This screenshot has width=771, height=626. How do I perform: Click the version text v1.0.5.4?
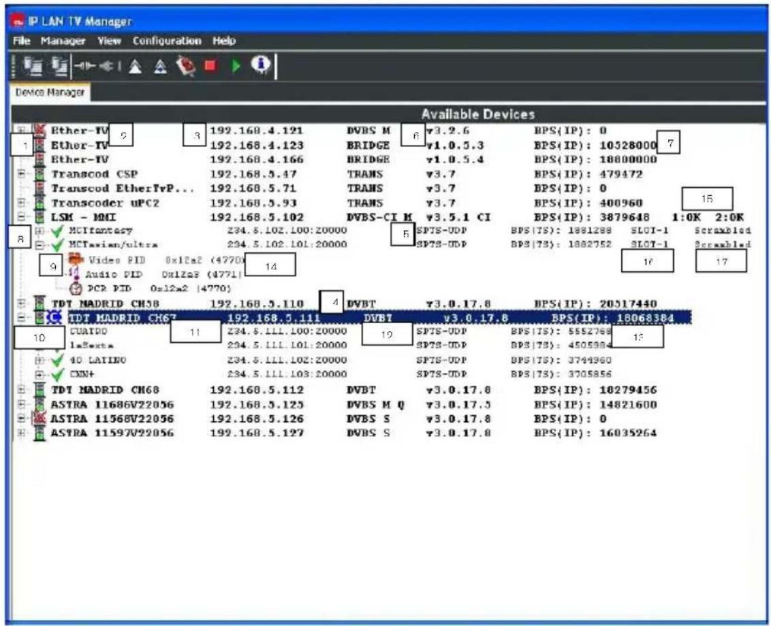point(455,159)
